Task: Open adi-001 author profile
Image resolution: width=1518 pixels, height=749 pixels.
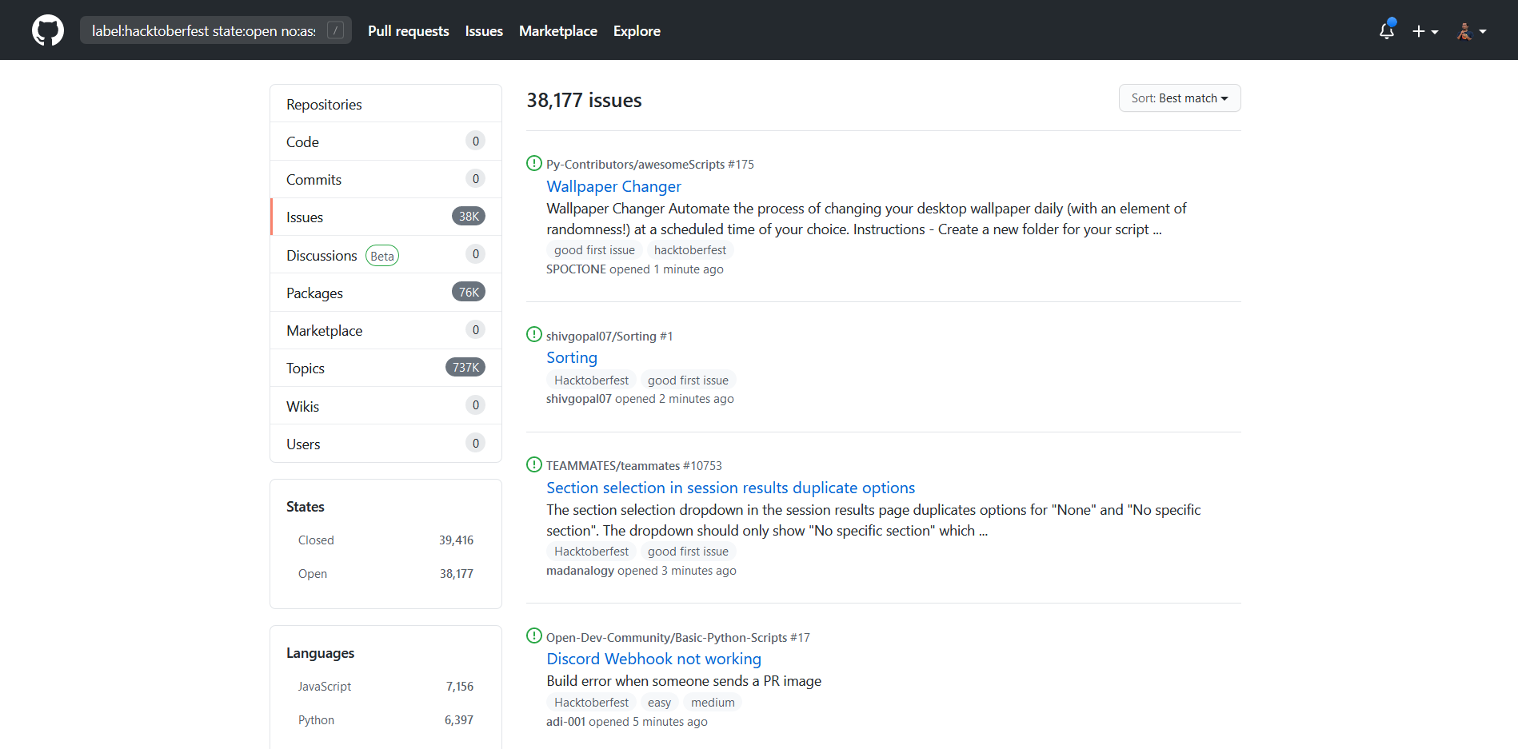Action: [x=566, y=722]
